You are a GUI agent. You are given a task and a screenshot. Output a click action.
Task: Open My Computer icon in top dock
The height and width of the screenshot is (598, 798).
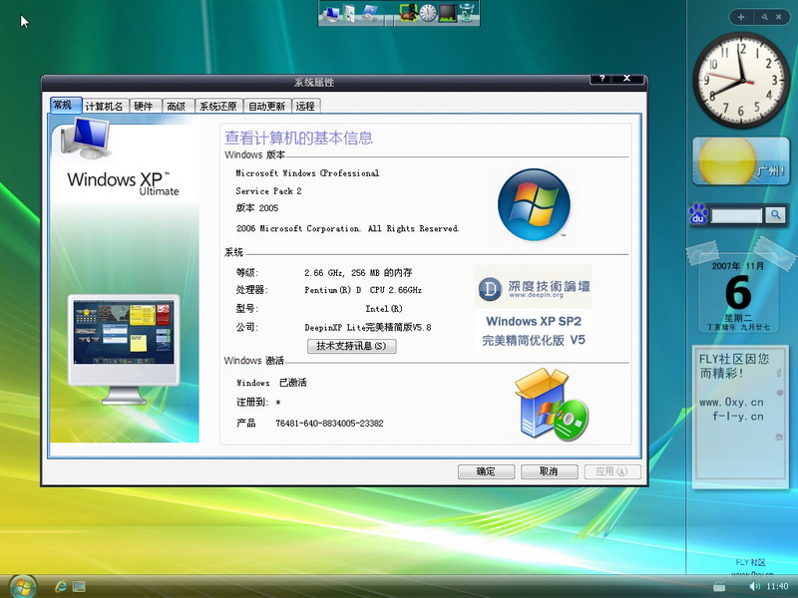click(332, 13)
